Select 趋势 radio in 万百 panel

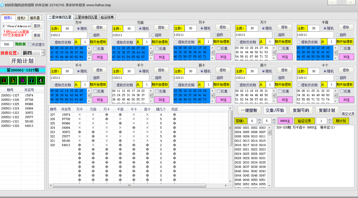pos(156,35)
